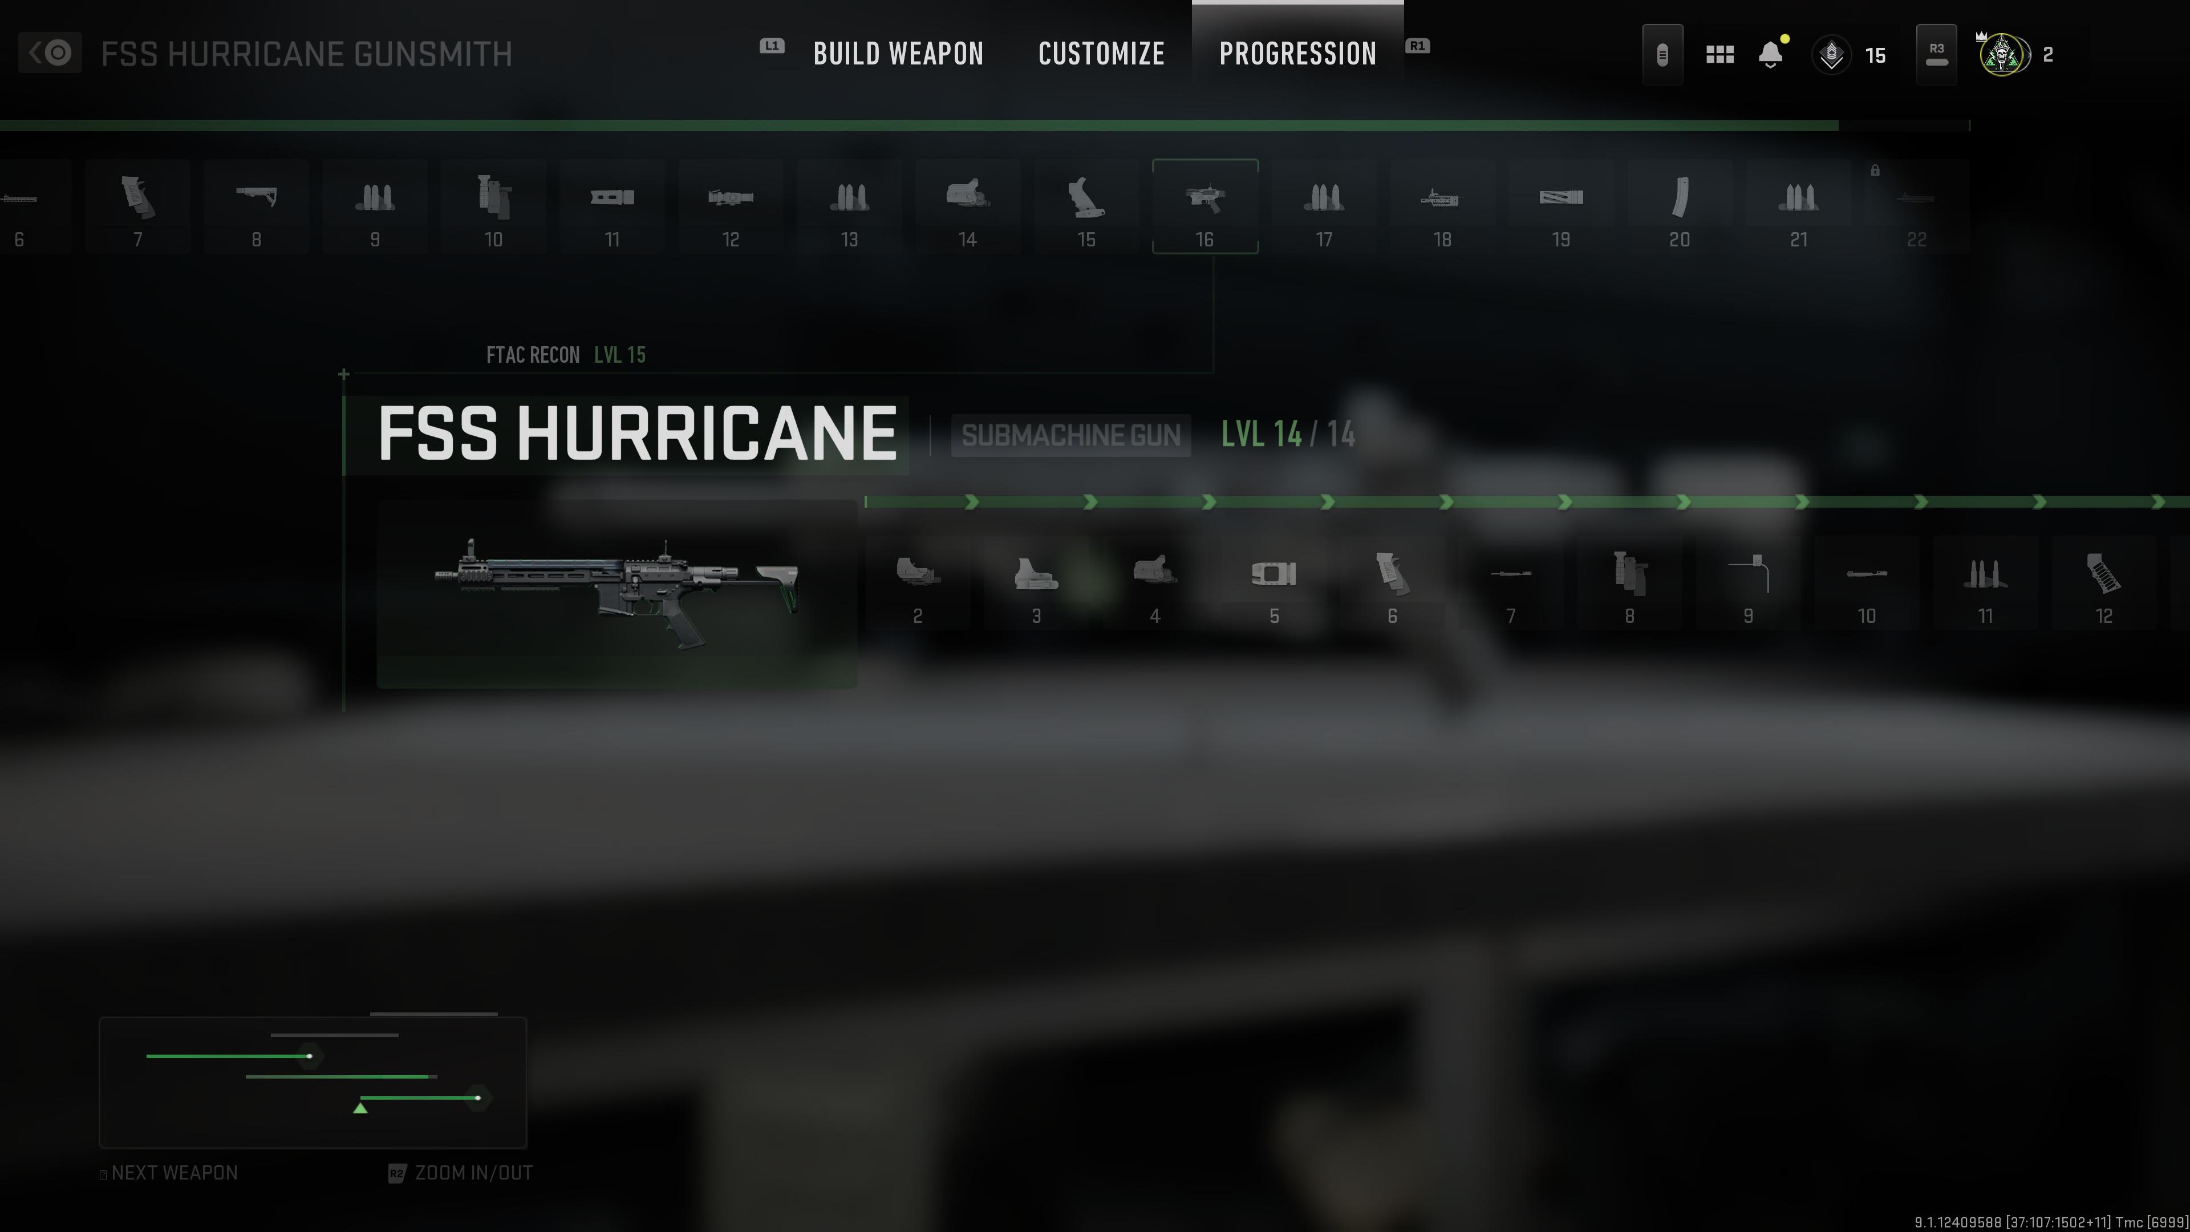Select the rear grip attachment icon slot 6
Screen dimensions: 2190x1232
[1392, 579]
